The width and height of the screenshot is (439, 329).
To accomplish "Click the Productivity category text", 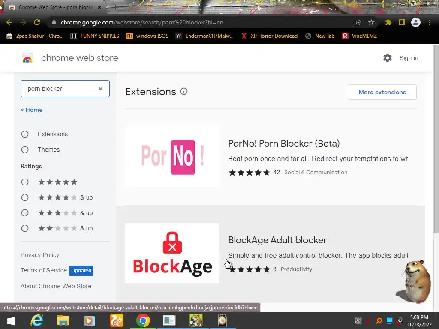I will click(297, 269).
